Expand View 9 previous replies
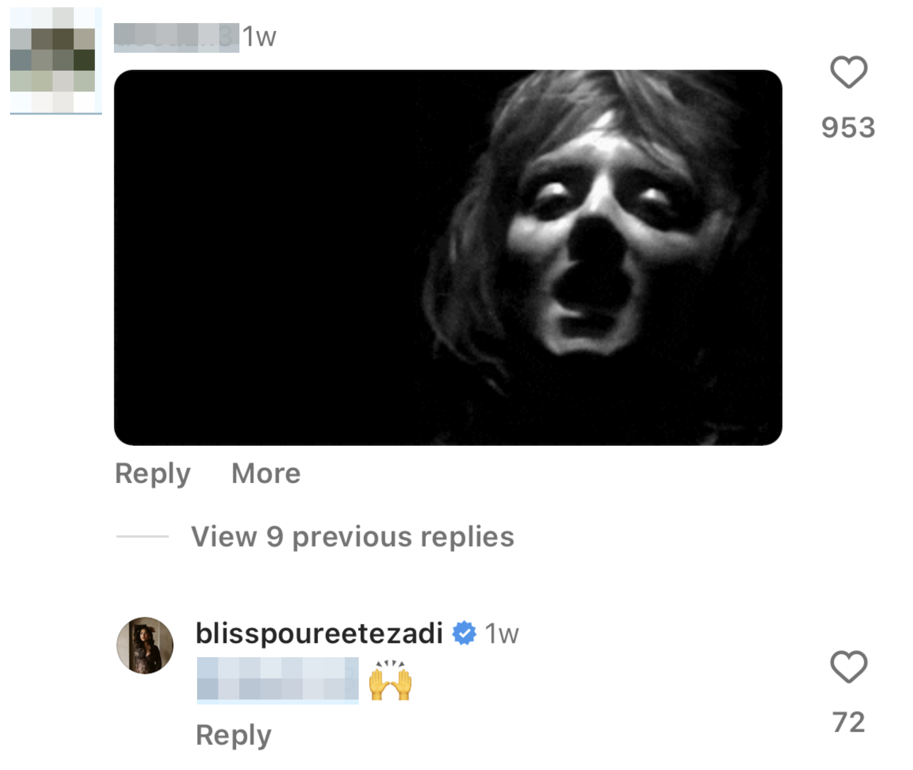The height and width of the screenshot is (770, 913). [x=353, y=536]
